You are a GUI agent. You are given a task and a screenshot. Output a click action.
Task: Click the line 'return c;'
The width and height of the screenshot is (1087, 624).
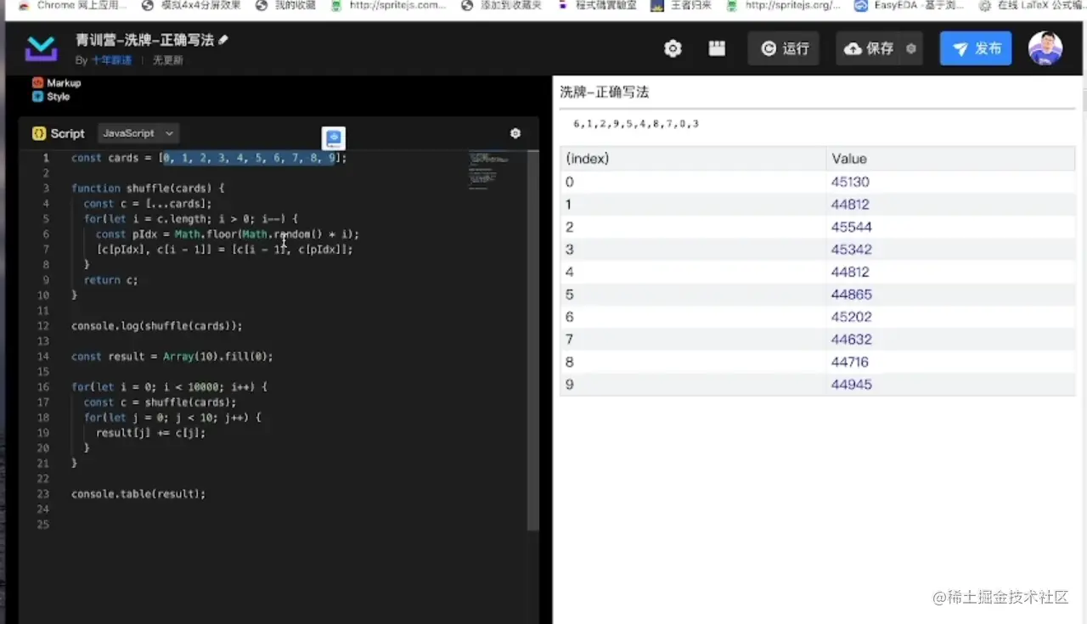(x=110, y=280)
